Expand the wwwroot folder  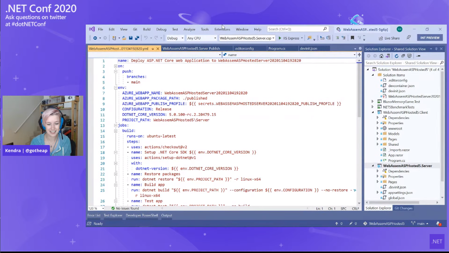pos(377,129)
